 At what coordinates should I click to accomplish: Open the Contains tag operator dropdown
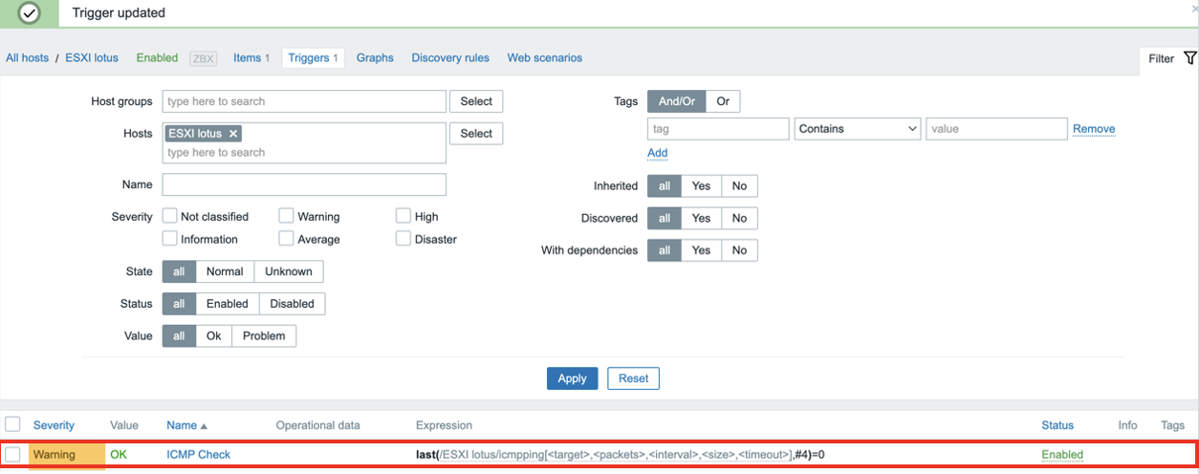click(x=857, y=129)
